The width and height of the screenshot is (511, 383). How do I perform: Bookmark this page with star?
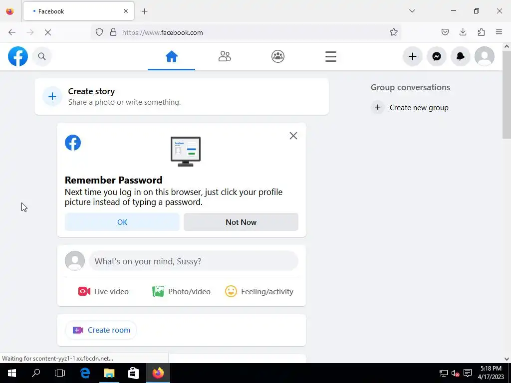[x=394, y=32]
